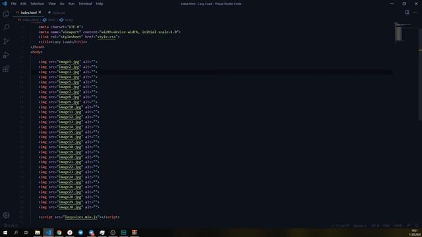Switch to the style.css tab
The width and height of the screenshot is (422, 237).
pos(57,13)
